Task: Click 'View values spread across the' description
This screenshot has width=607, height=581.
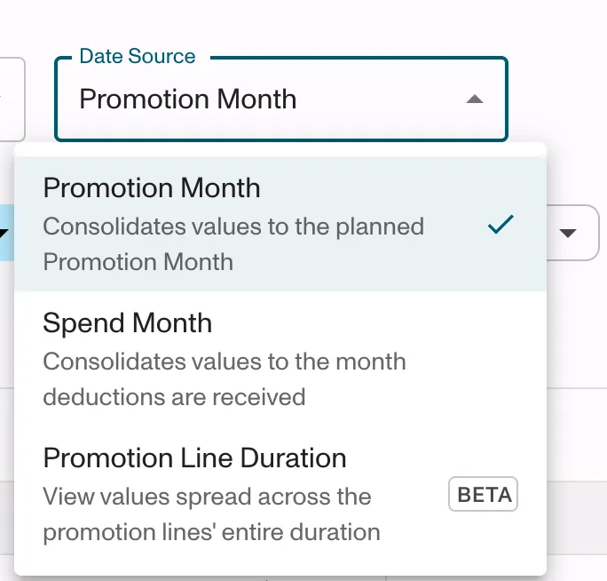Action: [x=207, y=496]
